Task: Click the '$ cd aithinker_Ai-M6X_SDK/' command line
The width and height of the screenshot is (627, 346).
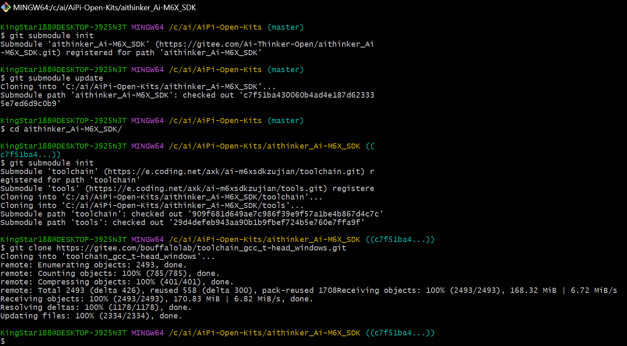Action: 61,129
